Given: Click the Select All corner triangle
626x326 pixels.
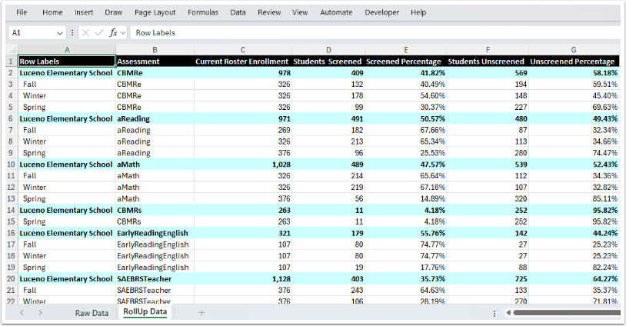Looking at the screenshot, I should point(12,50).
